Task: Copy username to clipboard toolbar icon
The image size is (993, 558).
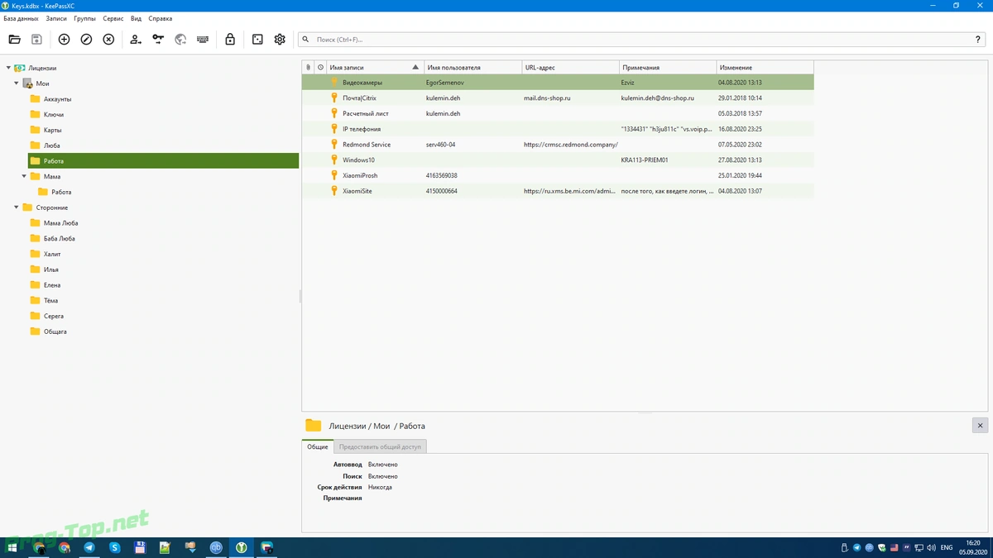Action: click(136, 40)
